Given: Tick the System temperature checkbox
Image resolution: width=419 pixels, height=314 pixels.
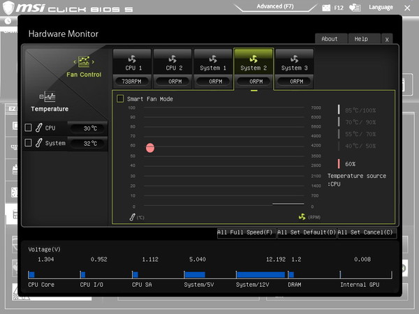Looking at the screenshot, I should coord(28,143).
